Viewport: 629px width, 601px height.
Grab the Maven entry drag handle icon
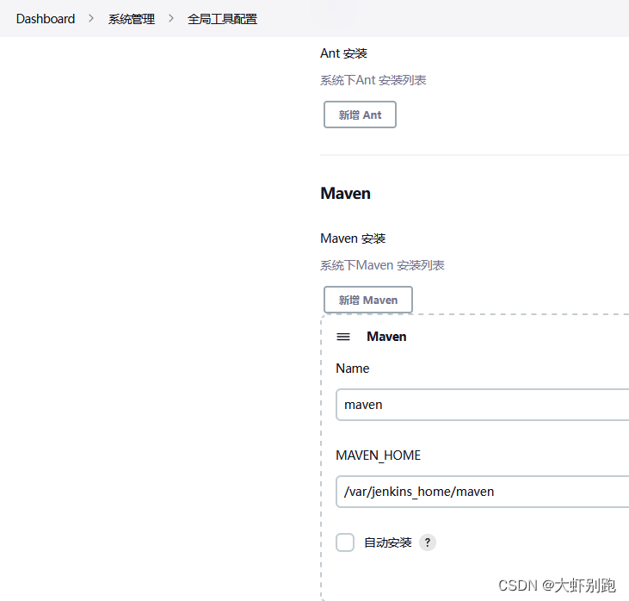343,337
